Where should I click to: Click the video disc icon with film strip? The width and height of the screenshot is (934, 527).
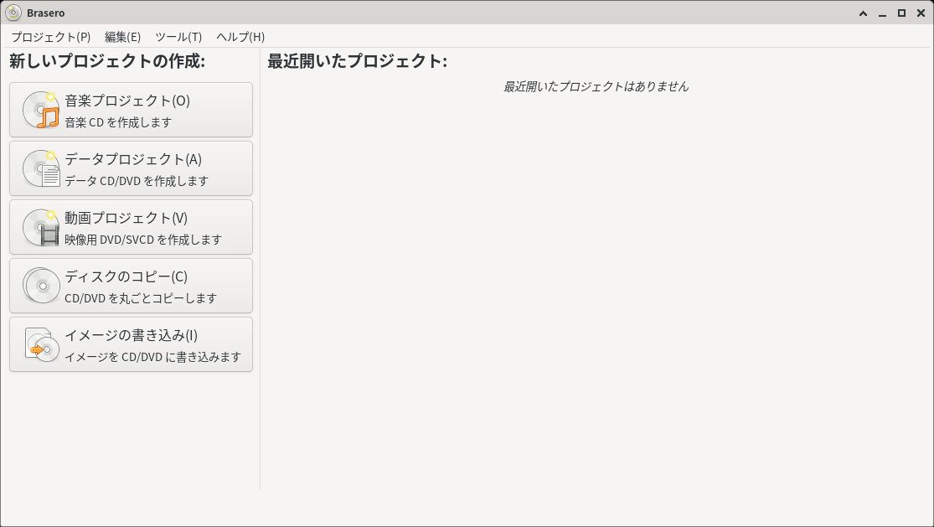click(41, 228)
